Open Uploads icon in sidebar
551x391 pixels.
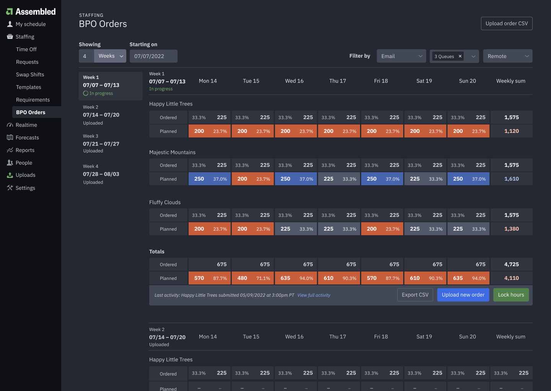[10, 175]
